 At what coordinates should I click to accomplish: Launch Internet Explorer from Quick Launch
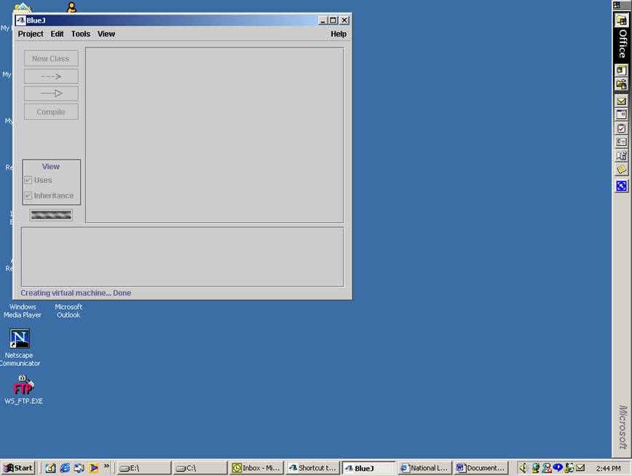(65, 467)
